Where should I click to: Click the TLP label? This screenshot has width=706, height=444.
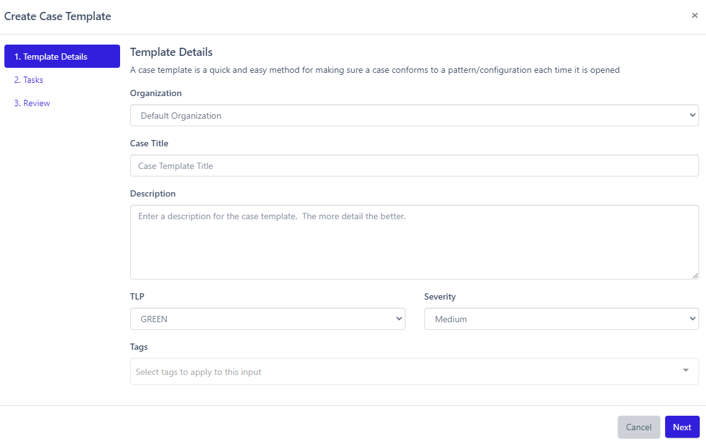pyautogui.click(x=137, y=297)
